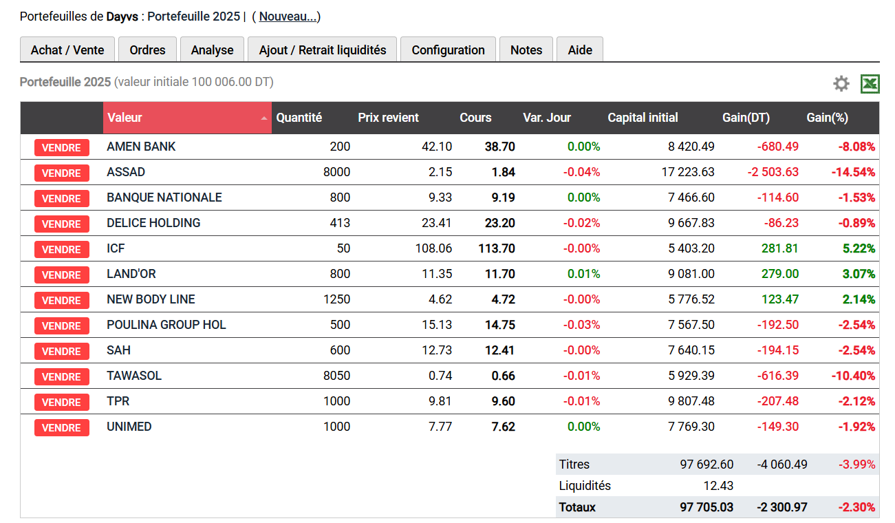Sell SAH with VENDRE button
This screenshot has width=895, height=523.
[x=62, y=351]
